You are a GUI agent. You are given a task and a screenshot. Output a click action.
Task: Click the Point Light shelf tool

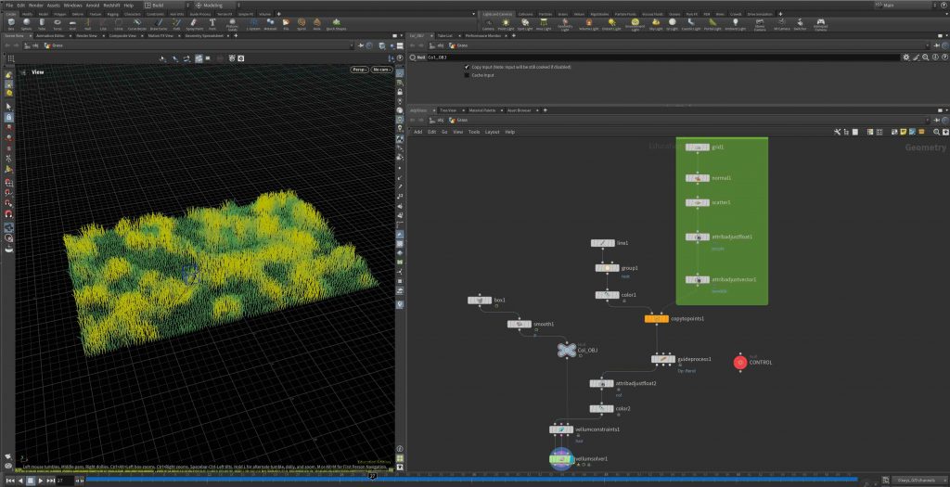tap(504, 23)
